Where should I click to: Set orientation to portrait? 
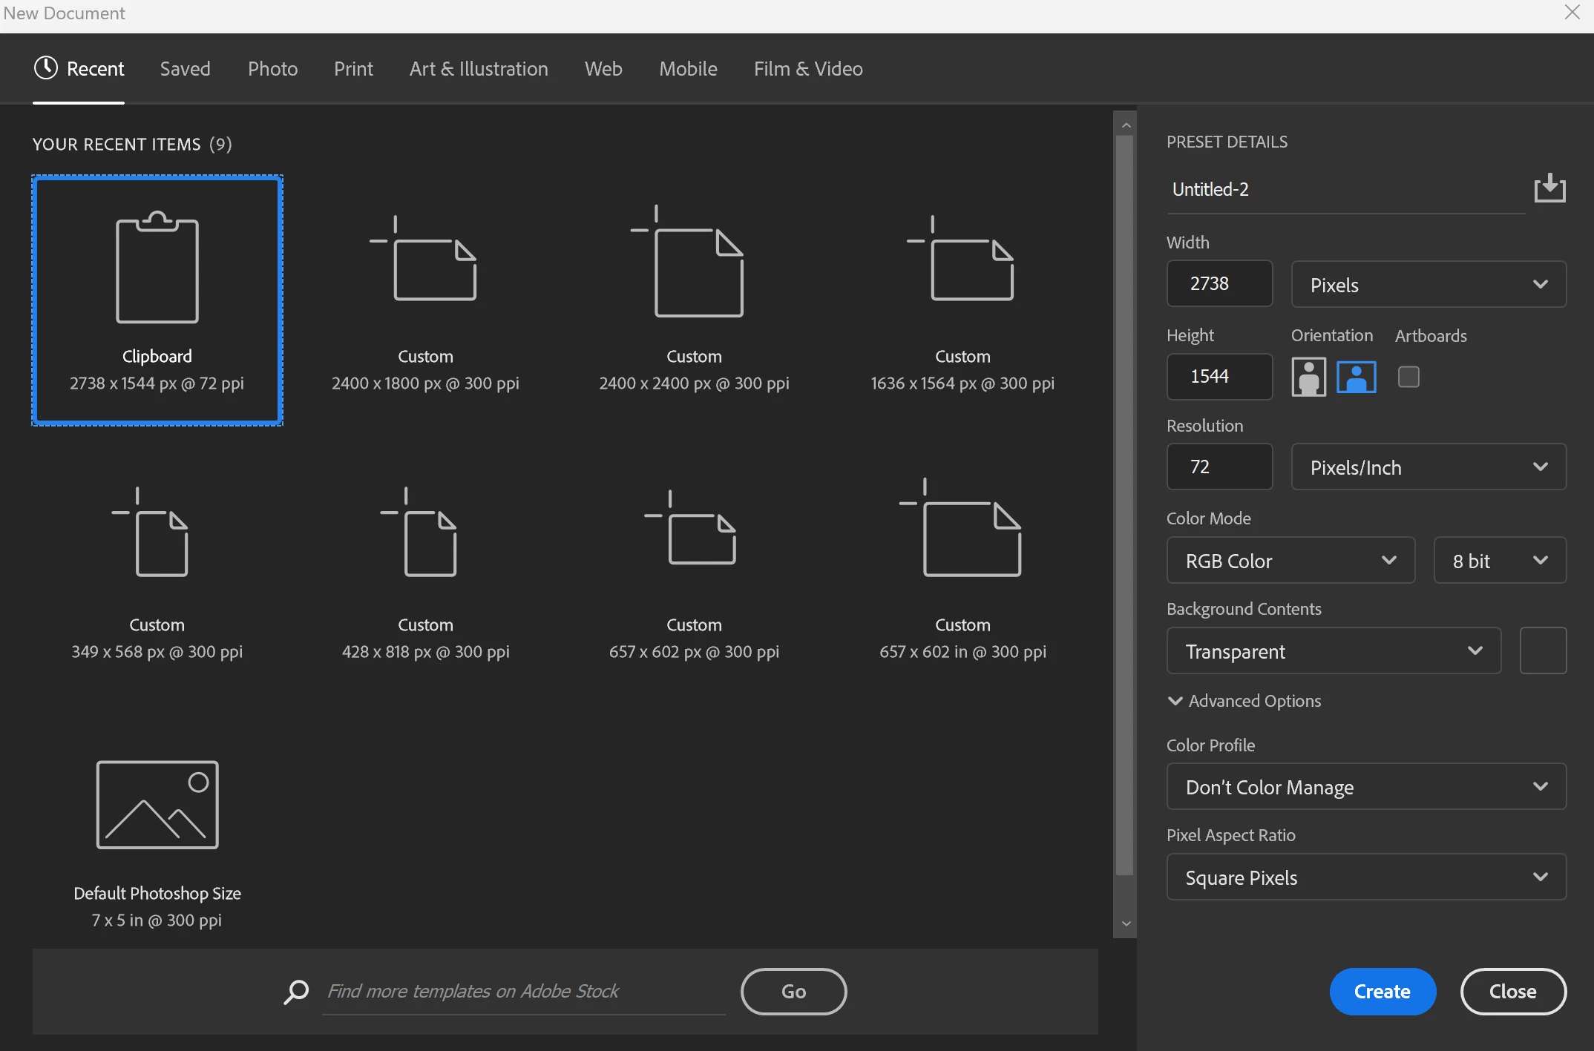pos(1308,377)
